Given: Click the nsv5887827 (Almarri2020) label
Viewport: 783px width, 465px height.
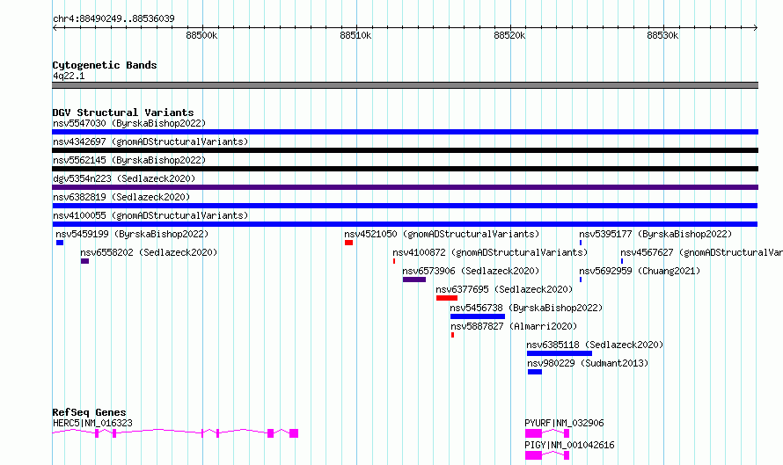Looking at the screenshot, I should [x=514, y=326].
